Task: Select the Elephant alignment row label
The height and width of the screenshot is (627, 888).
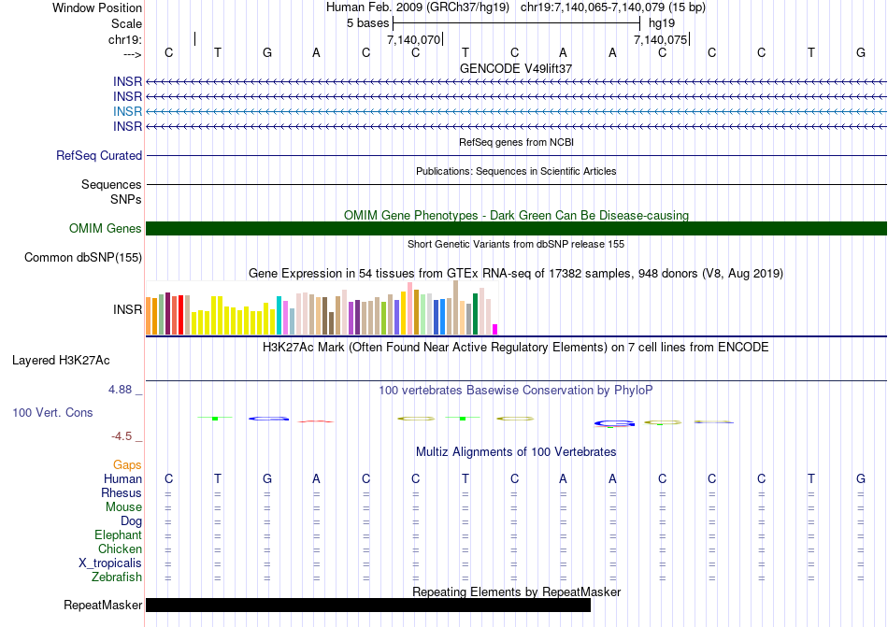Action: [x=118, y=535]
